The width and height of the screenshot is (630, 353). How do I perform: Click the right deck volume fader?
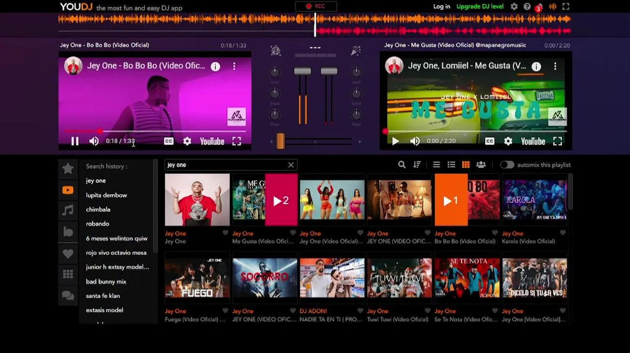[329, 71]
